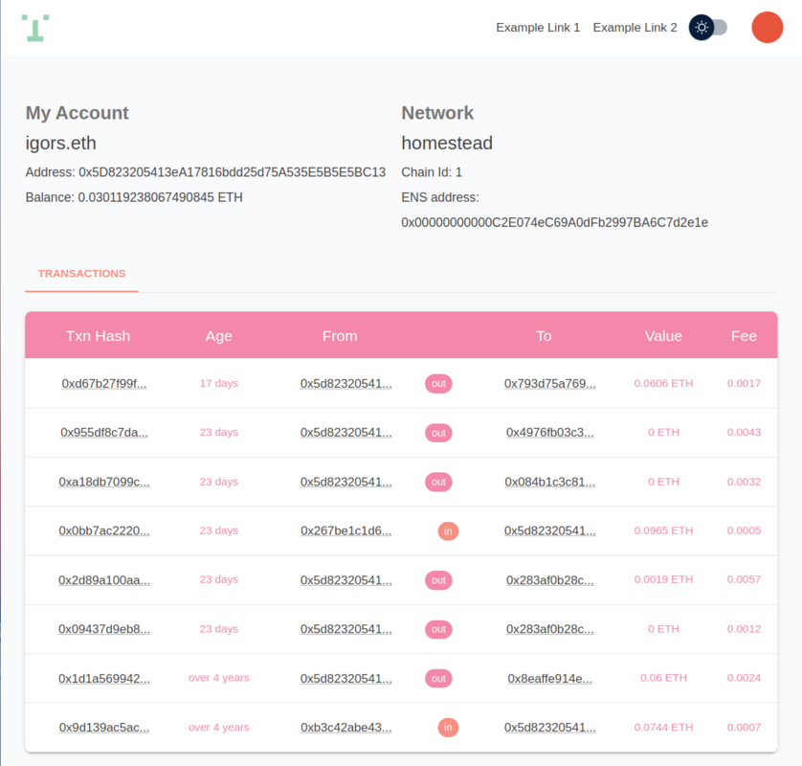Image resolution: width=802 pixels, height=766 pixels.
Task: Open recipient address 0x793d75a769...
Action: [550, 383]
